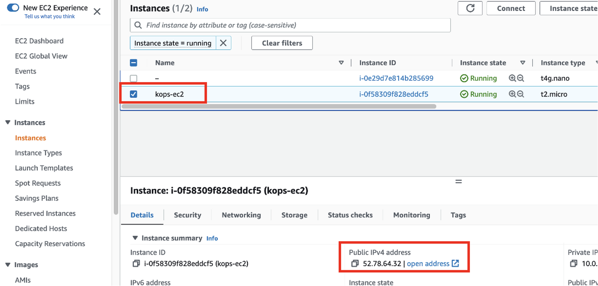The width and height of the screenshot is (598, 286).
Task: Check the unnamed instance row checkbox
Action: pos(133,78)
